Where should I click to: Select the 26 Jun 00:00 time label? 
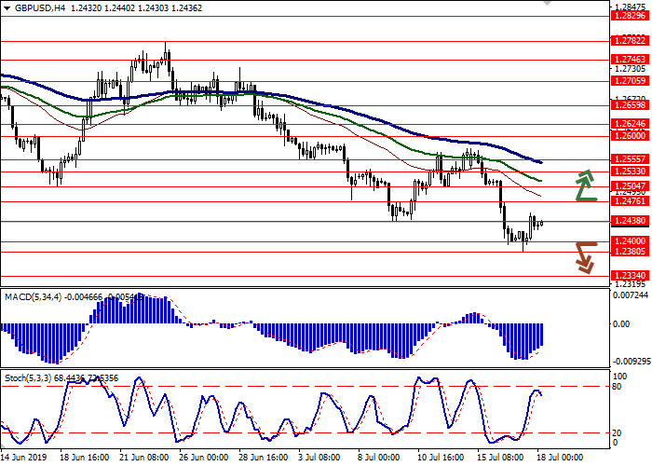click(x=201, y=459)
